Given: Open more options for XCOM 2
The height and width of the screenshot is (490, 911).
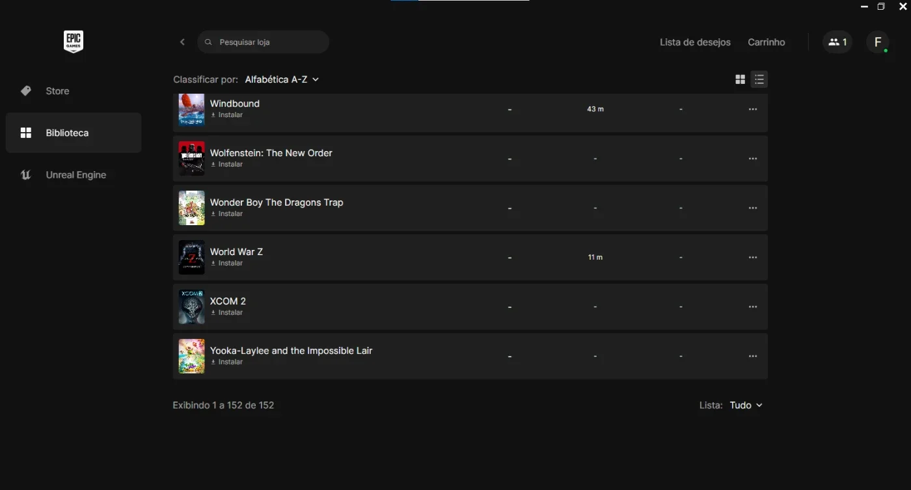Looking at the screenshot, I should 753,307.
